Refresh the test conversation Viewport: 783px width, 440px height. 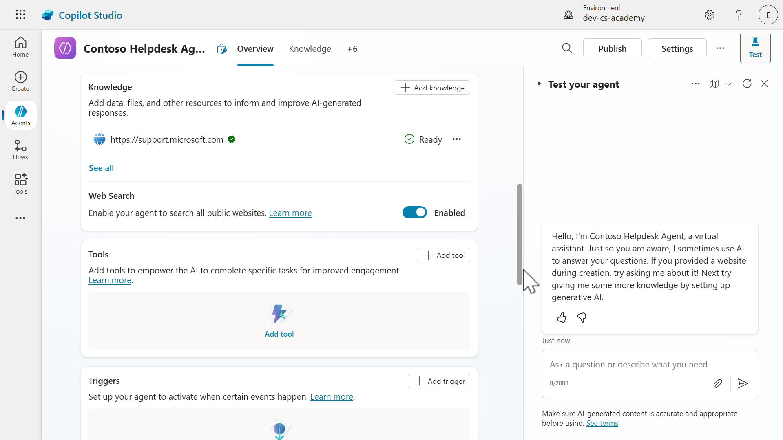pos(747,84)
